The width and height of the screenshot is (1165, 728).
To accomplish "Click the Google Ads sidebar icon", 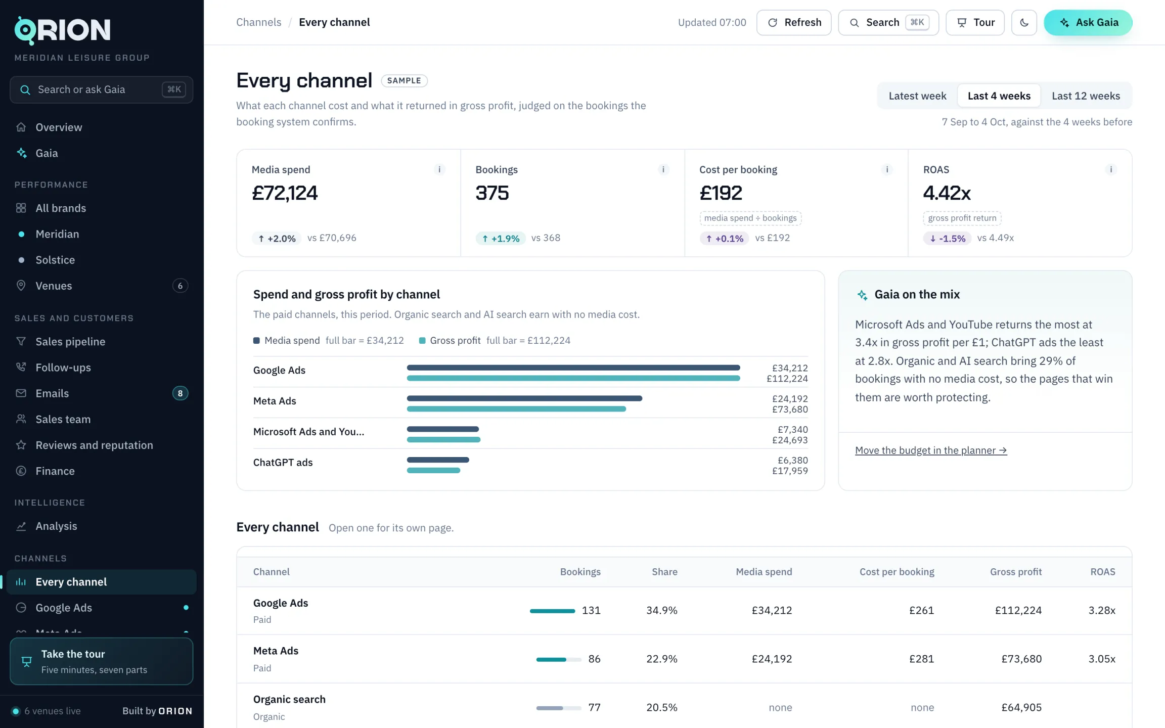I will (x=21, y=607).
